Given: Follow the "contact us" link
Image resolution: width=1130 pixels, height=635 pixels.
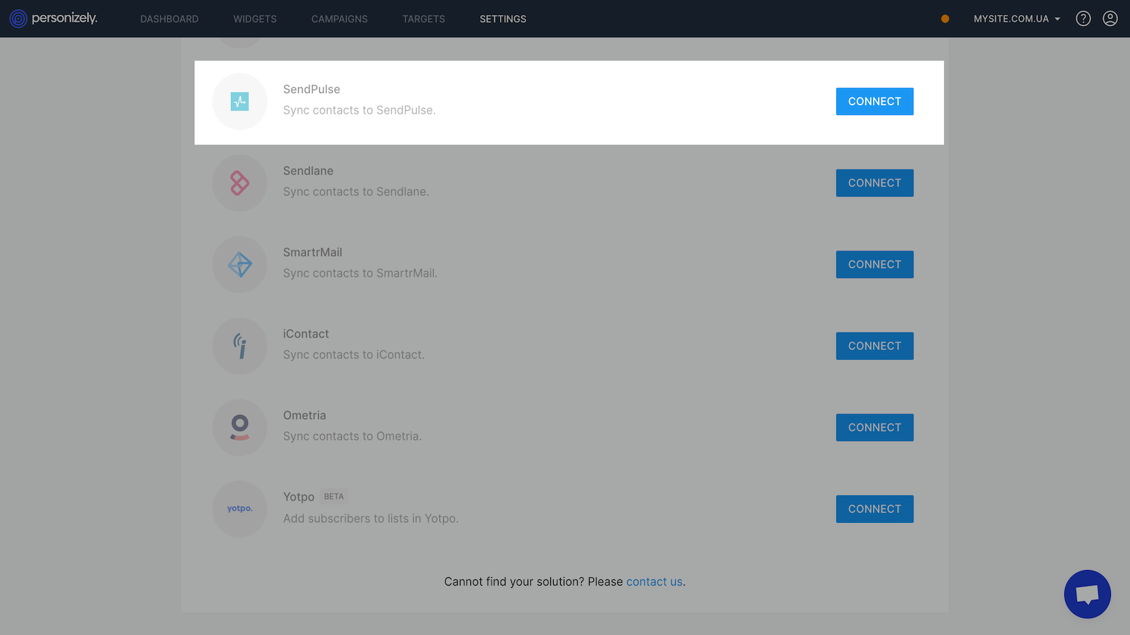Looking at the screenshot, I should (x=654, y=582).
